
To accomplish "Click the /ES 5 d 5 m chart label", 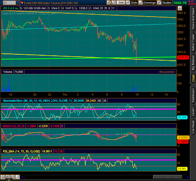I will point(10,8).
